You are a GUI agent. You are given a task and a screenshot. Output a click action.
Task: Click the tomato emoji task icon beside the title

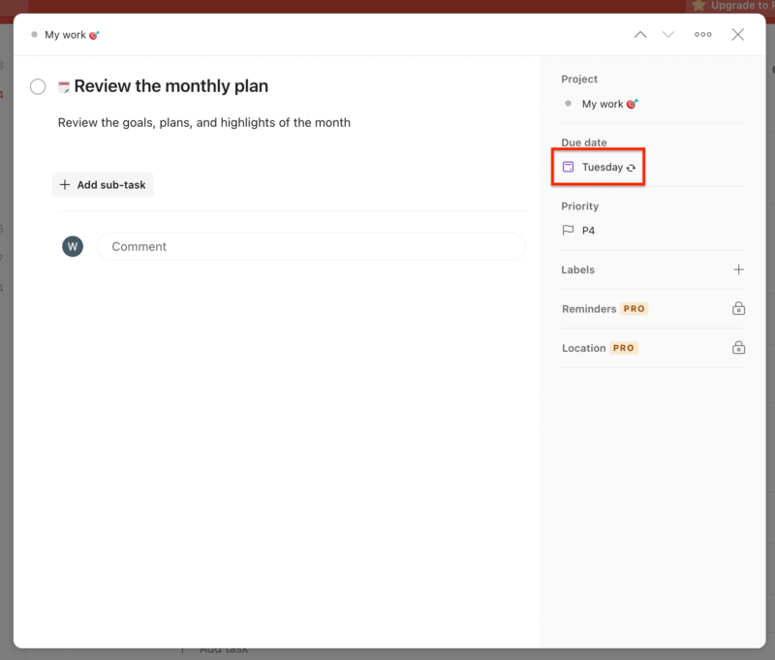62,86
